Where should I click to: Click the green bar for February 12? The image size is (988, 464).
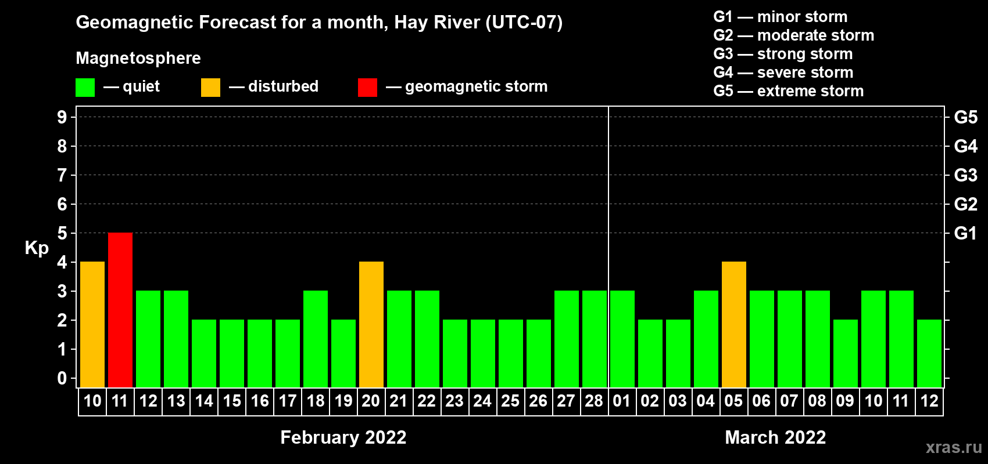tap(148, 339)
